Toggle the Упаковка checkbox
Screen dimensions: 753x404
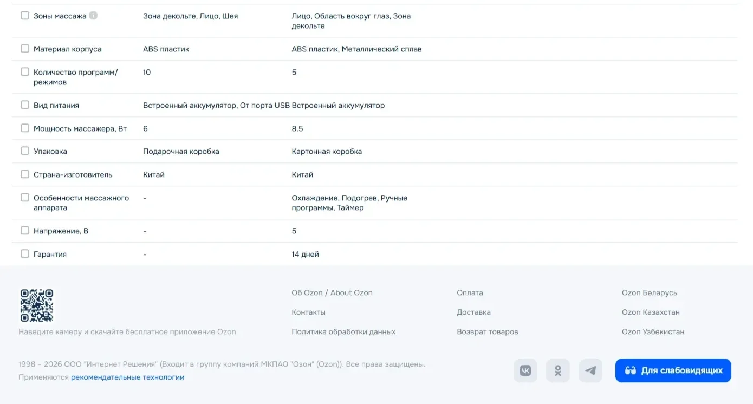pos(25,151)
